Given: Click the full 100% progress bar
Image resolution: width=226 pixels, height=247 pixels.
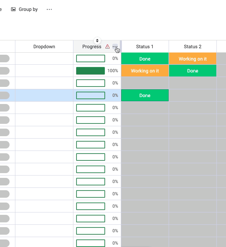Looking at the screenshot, I should click(x=90, y=71).
